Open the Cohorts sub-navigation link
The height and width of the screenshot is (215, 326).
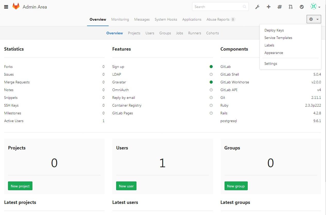212,33
